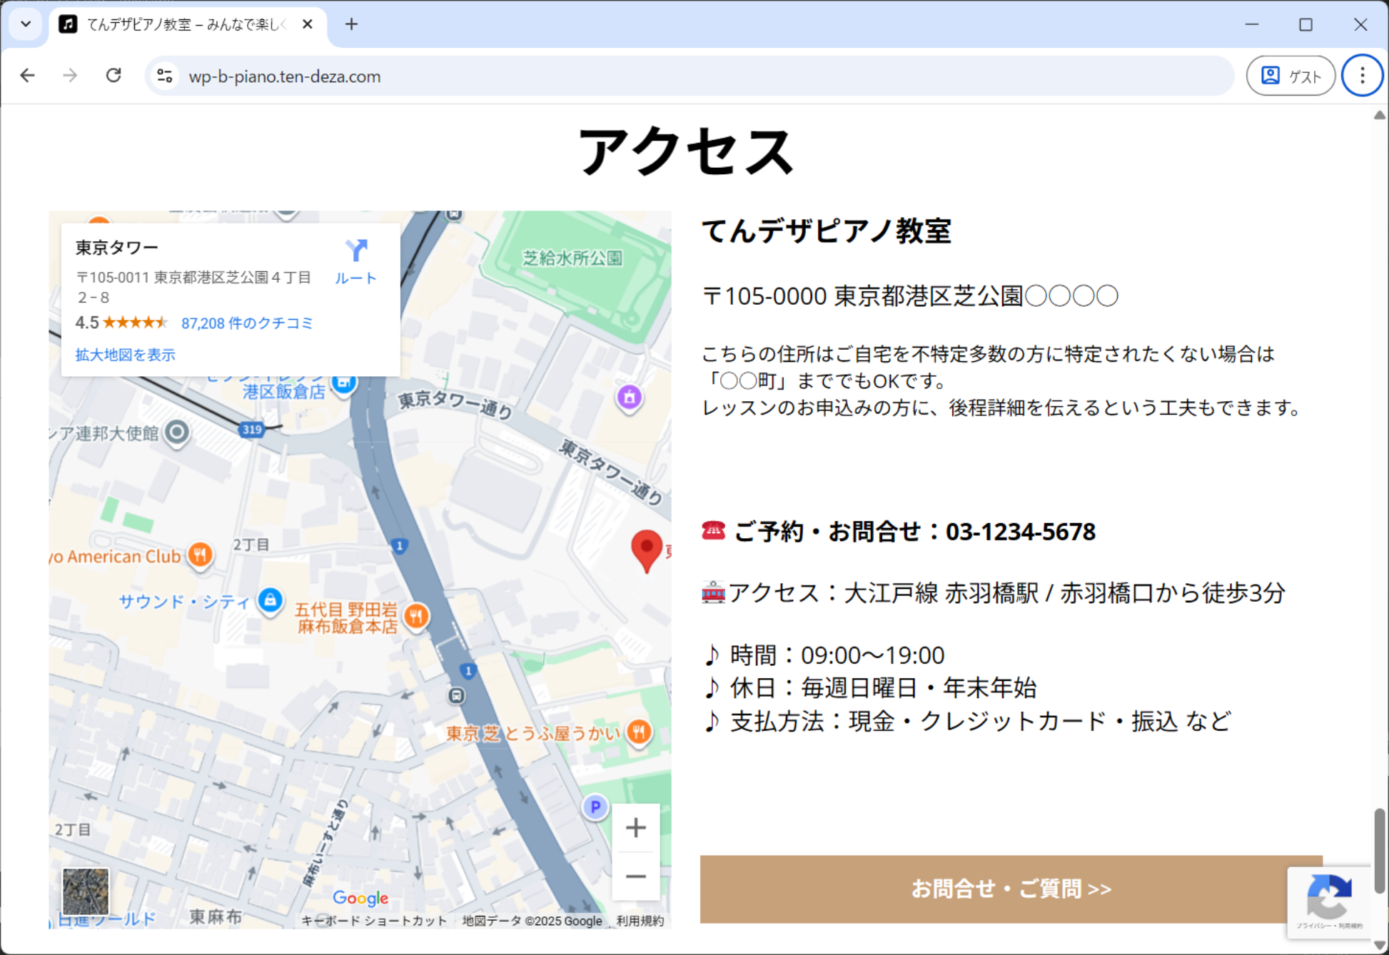Open the Chrome three-dot menu
This screenshot has width=1389, height=955.
pyautogui.click(x=1362, y=76)
